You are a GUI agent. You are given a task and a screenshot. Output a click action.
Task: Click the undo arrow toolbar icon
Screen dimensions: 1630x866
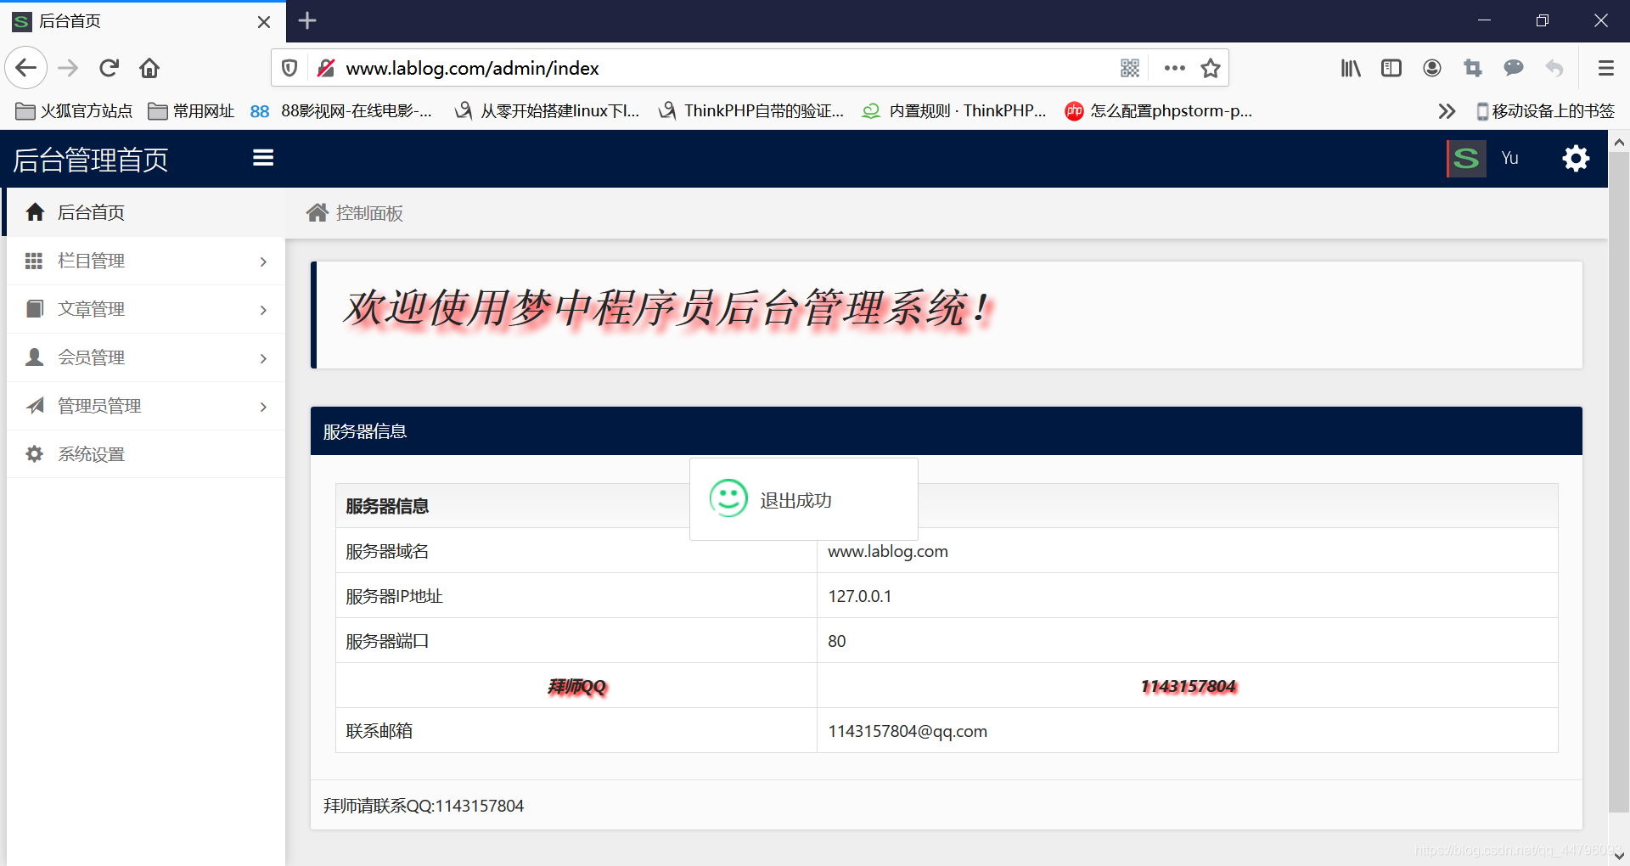1554,68
